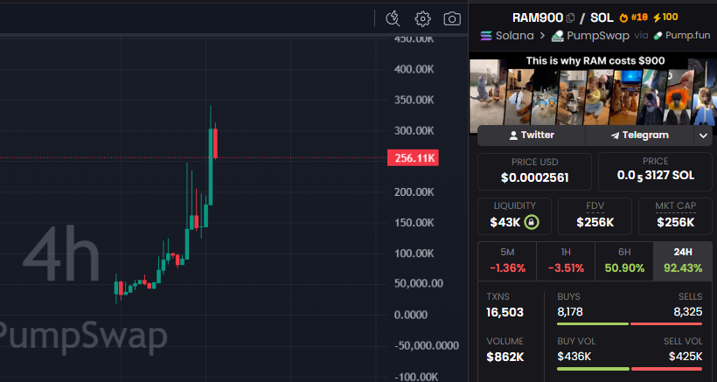Click the liquidity lock icon next to $43K
This screenshot has width=717, height=382.
coord(532,223)
